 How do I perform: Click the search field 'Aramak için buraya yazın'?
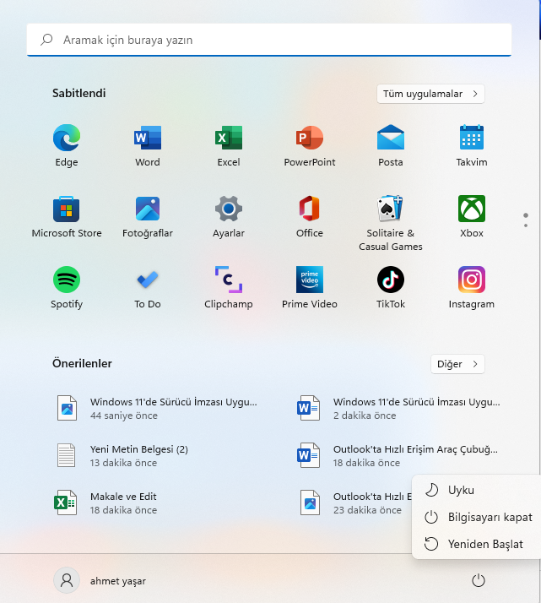(269, 40)
